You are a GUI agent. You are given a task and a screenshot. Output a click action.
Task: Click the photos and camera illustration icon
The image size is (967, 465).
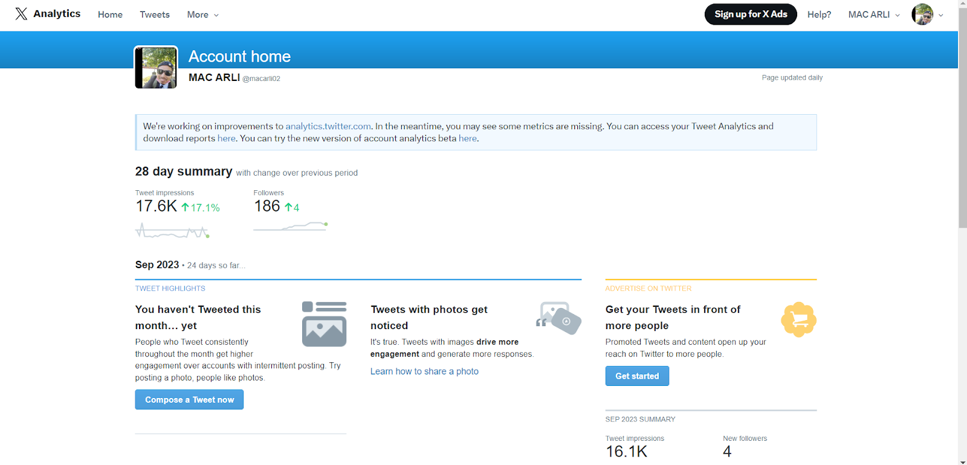pyautogui.click(x=558, y=318)
